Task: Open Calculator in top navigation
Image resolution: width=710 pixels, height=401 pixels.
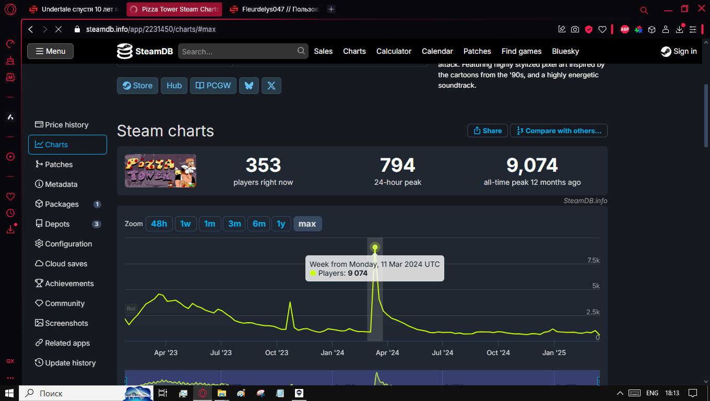Action: tap(394, 51)
